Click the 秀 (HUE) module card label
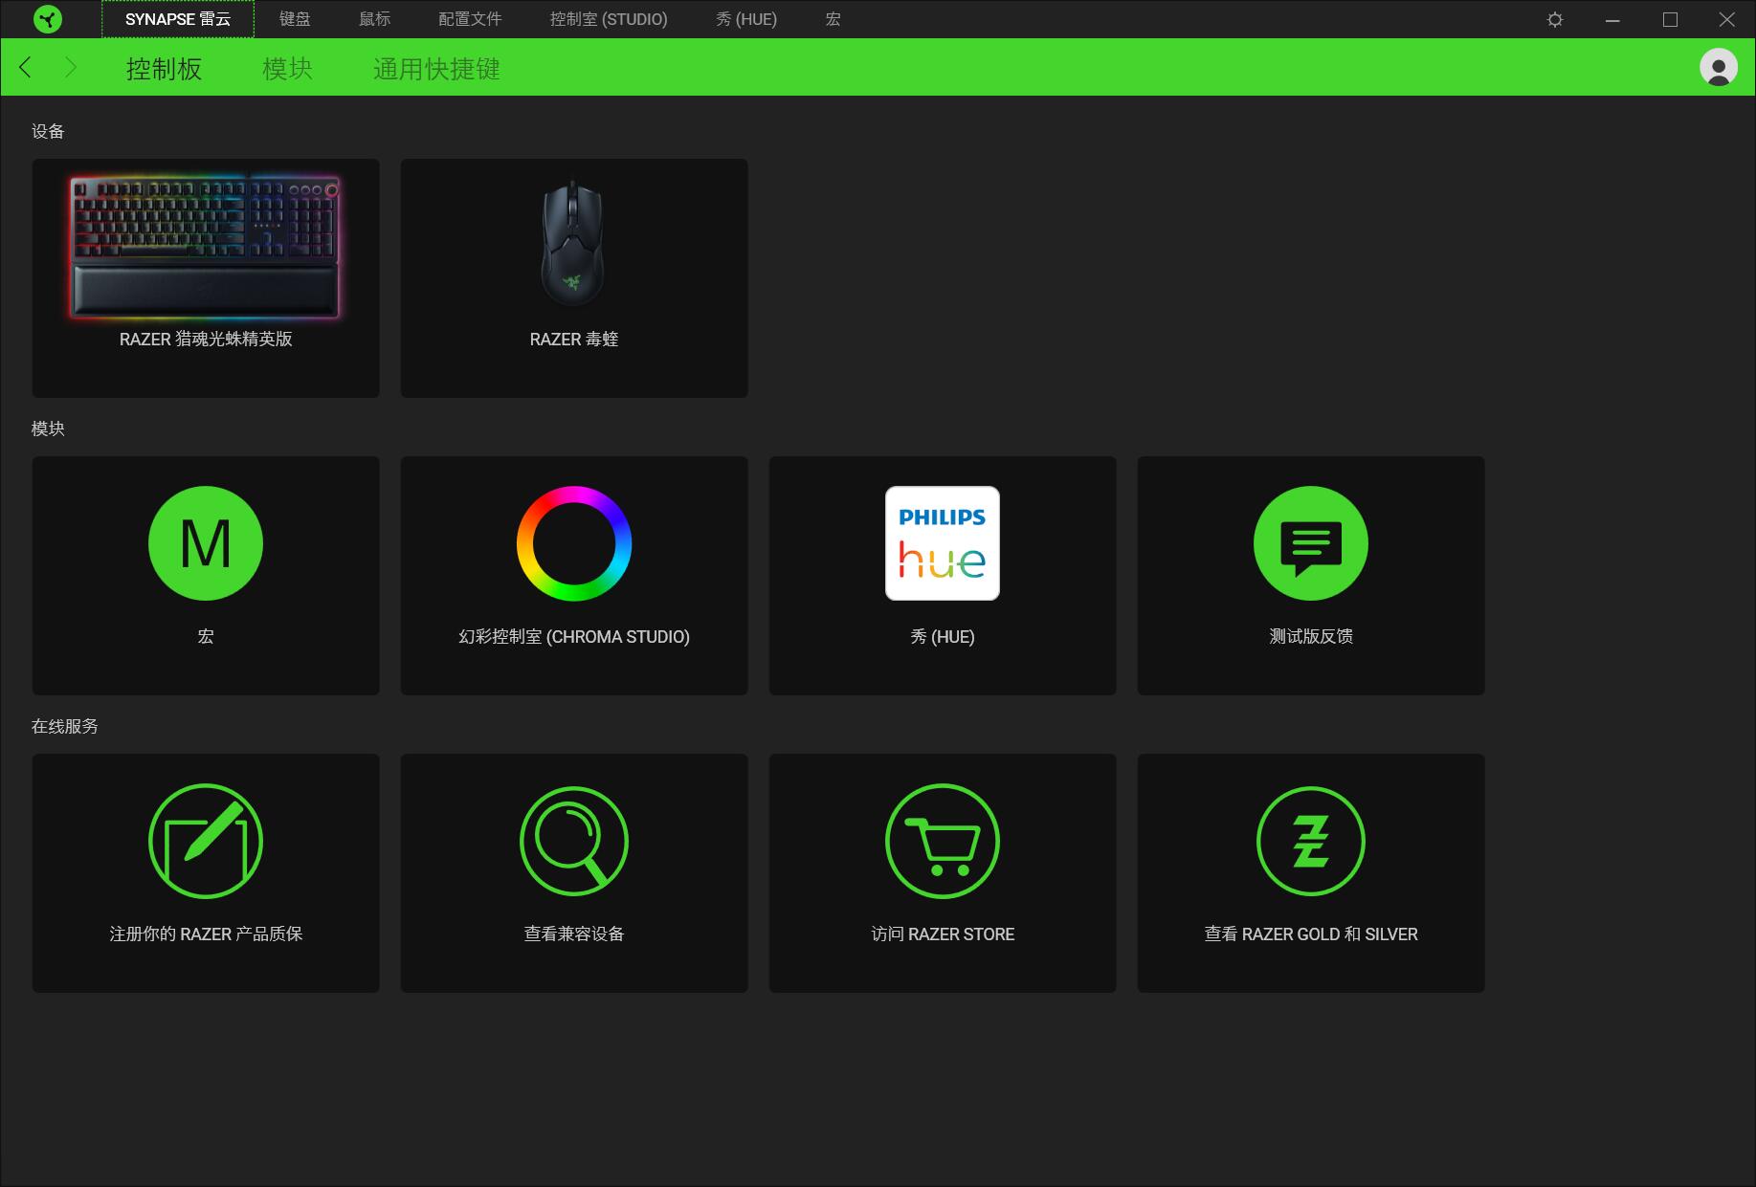 click(943, 636)
